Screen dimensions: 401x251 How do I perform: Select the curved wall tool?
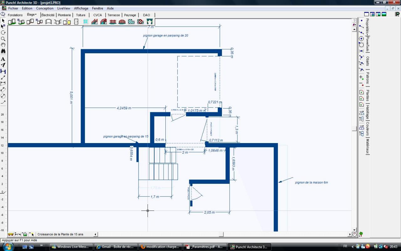click(x=49, y=22)
